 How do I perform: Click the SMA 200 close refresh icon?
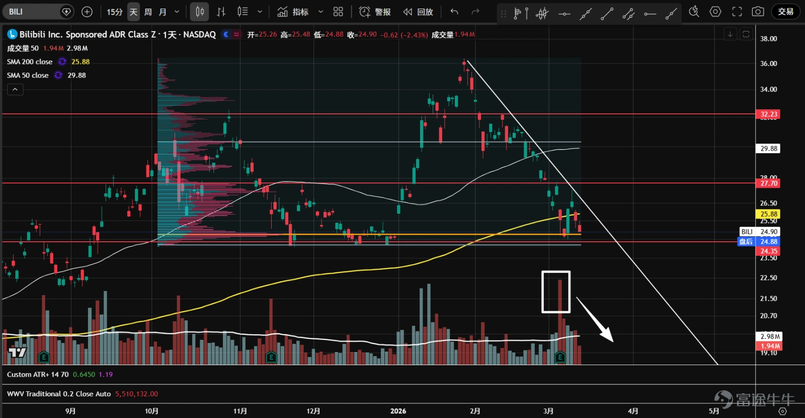click(x=62, y=61)
